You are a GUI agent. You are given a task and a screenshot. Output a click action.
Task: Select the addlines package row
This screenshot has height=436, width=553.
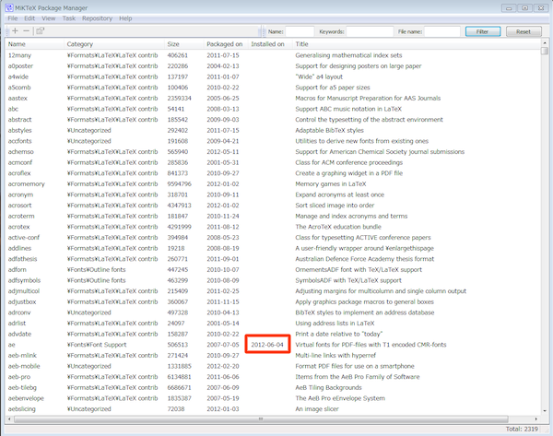click(273, 248)
